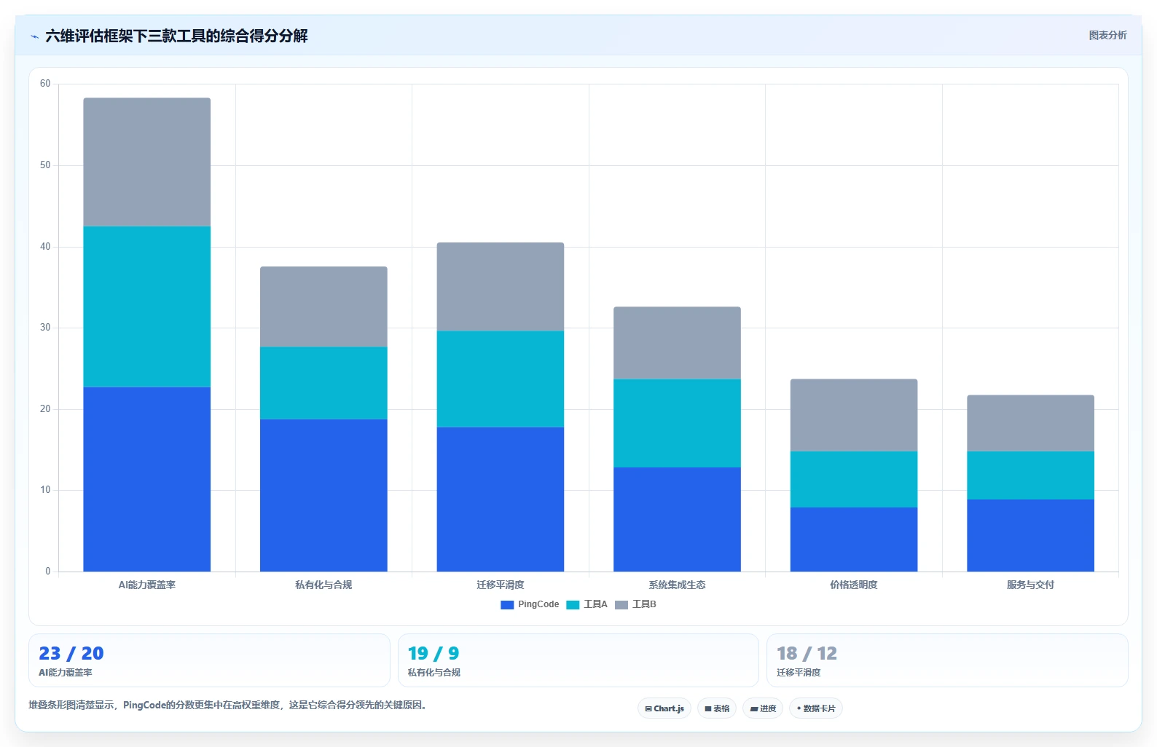Click the 数据卡片 tag pill
The width and height of the screenshot is (1157, 747).
click(816, 708)
